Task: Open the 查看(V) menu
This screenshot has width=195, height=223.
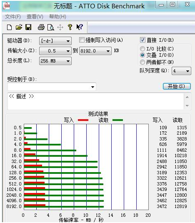Action: coord(35,17)
